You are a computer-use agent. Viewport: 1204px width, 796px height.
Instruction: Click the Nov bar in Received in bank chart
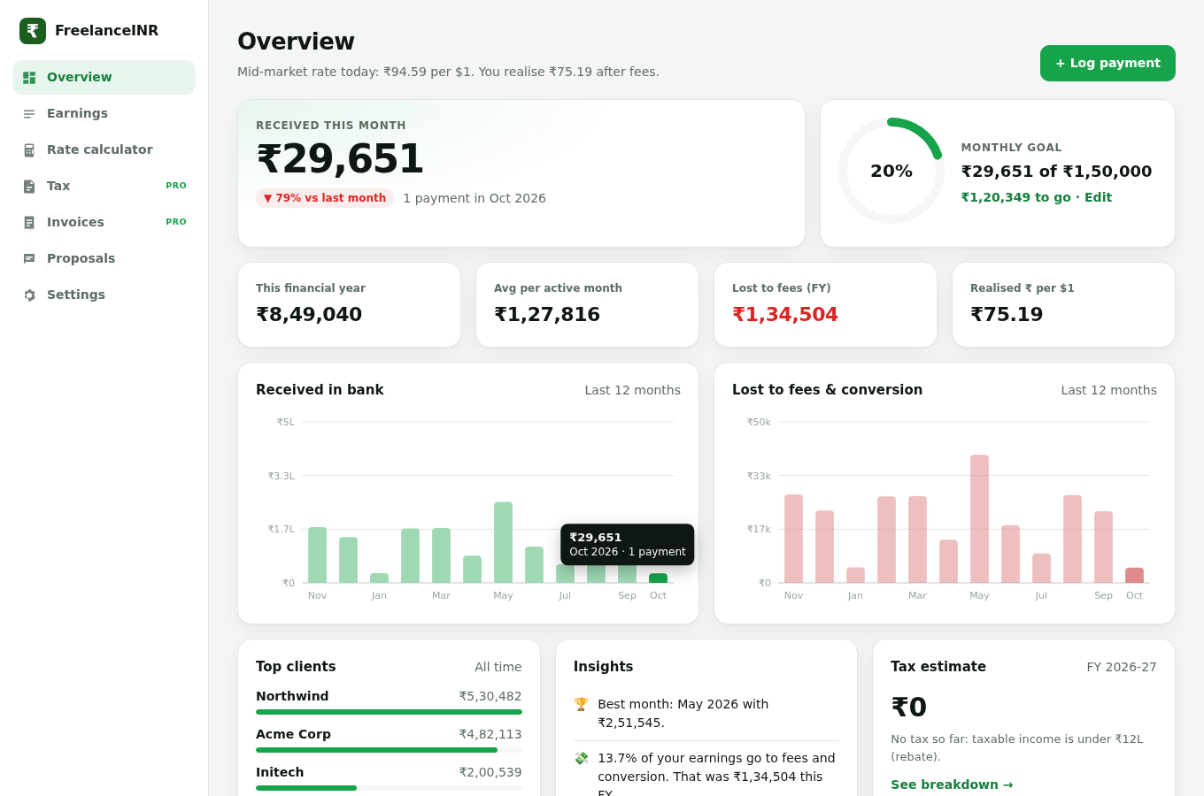click(317, 555)
